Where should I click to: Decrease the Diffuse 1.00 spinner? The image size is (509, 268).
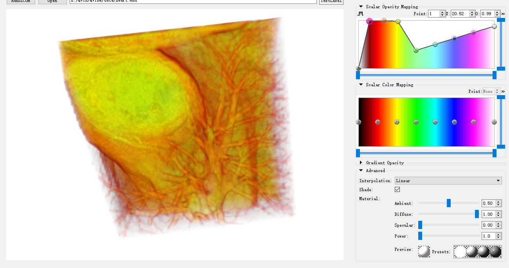[498, 216]
